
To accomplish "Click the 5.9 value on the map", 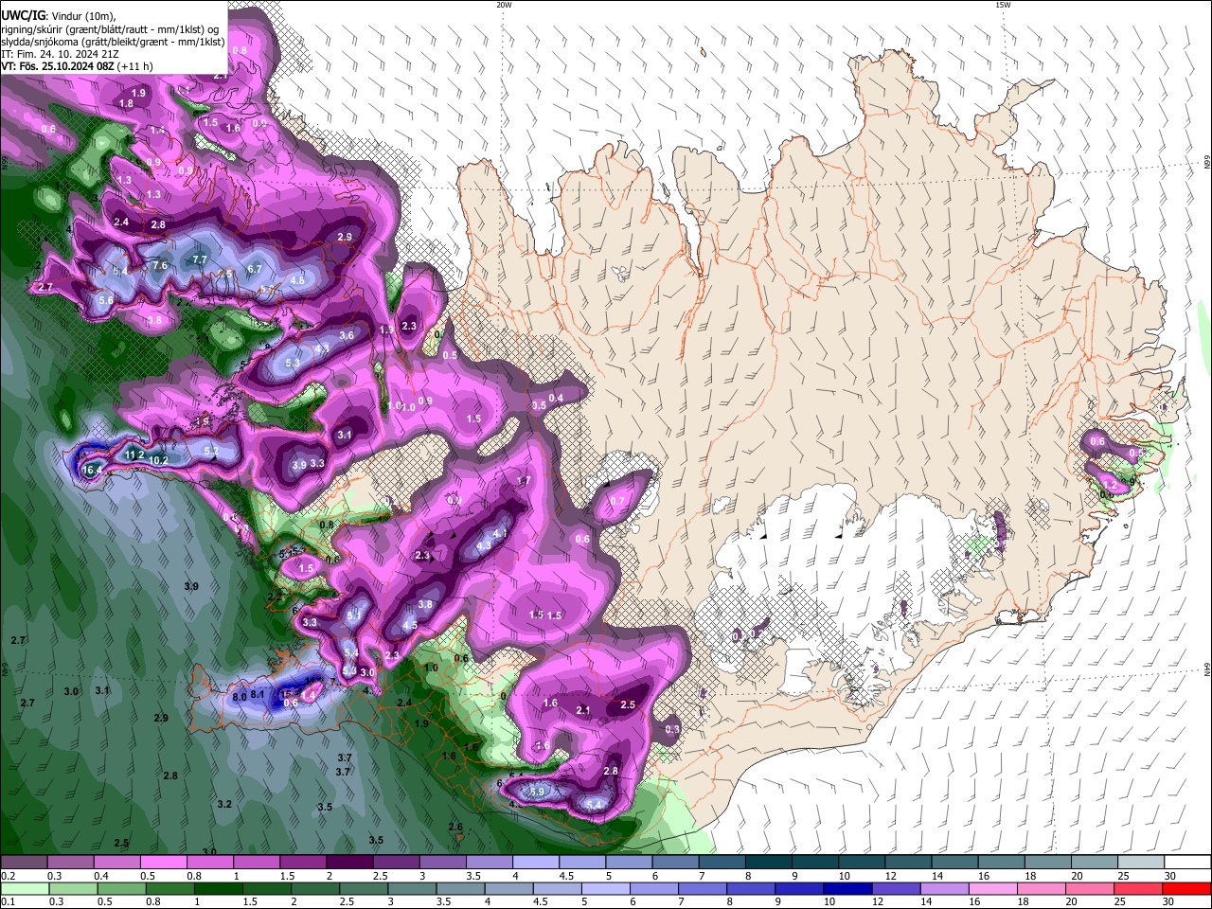I will point(538,792).
